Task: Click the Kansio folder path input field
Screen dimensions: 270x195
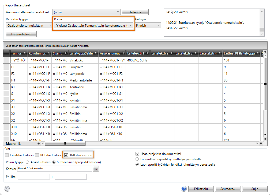Action: [x=54, y=169]
